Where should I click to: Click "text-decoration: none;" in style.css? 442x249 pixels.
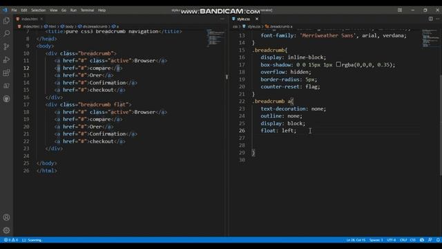293,109
